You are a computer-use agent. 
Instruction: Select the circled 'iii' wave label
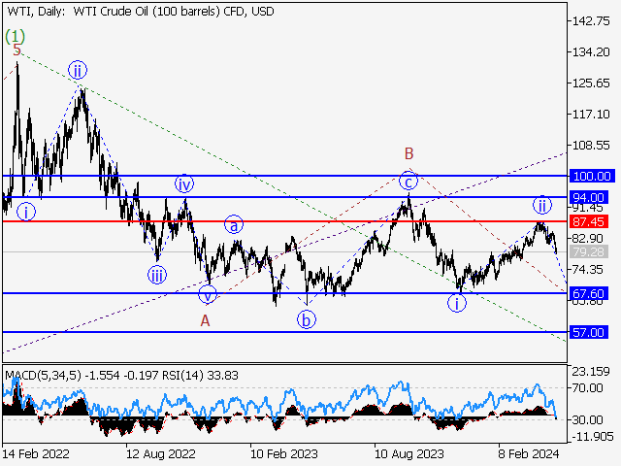(157, 275)
